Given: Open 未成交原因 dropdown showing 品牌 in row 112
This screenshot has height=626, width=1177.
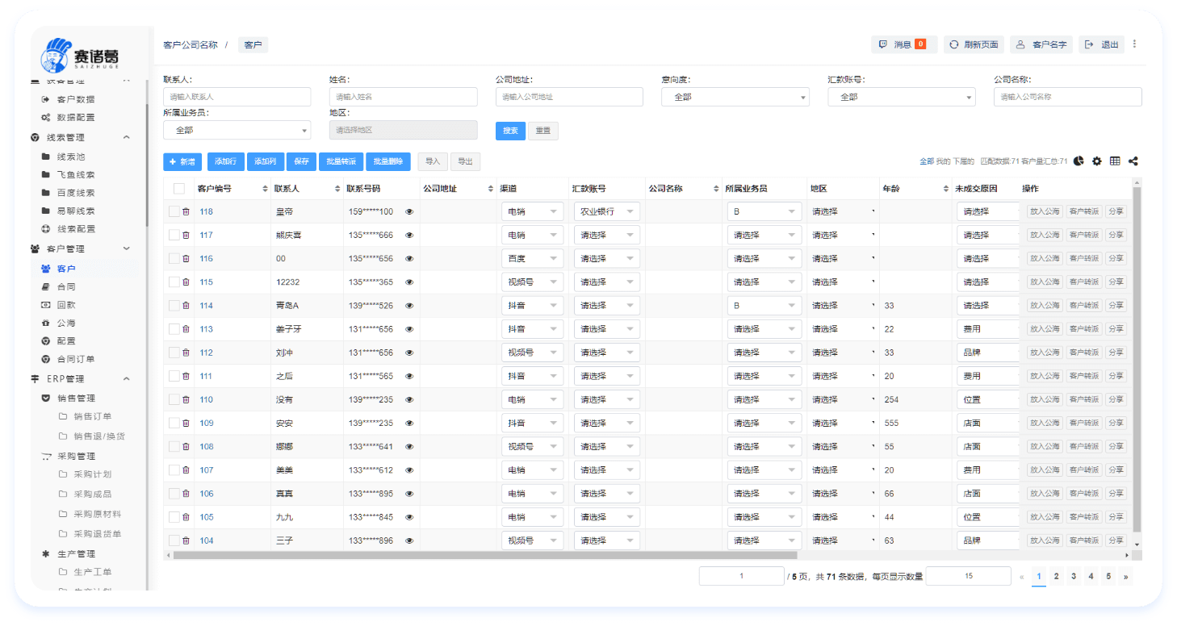Looking at the screenshot, I should (x=986, y=353).
